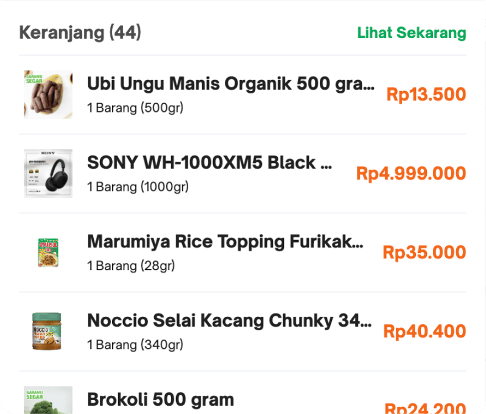This screenshot has height=414, width=486.
Task: Click the 1 Barang (340gr) text
Action: pyautogui.click(x=135, y=345)
